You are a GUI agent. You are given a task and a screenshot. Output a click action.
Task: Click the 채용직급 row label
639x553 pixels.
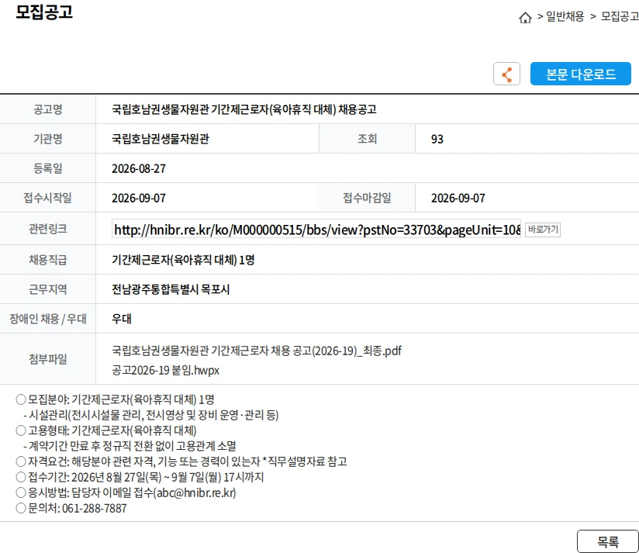[x=47, y=260]
